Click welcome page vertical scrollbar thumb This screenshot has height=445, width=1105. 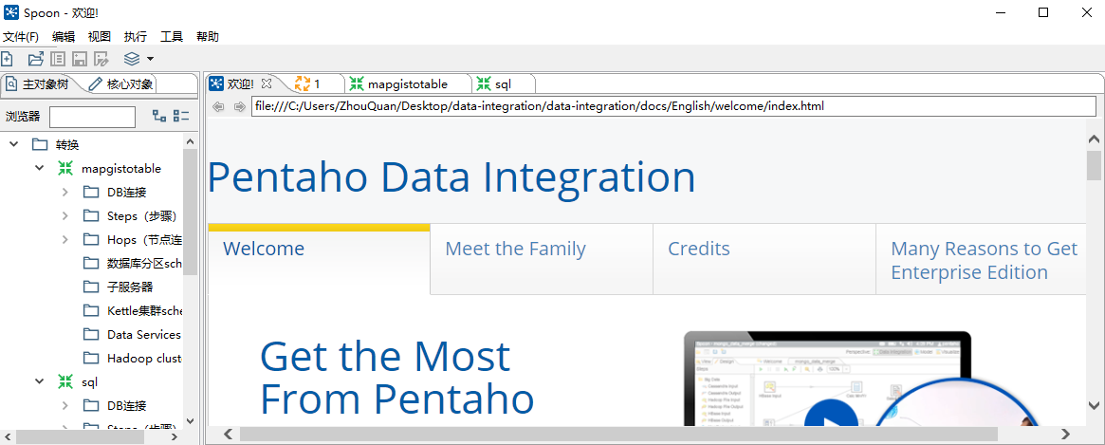(x=1094, y=166)
